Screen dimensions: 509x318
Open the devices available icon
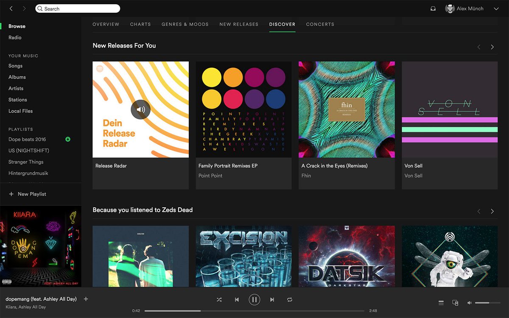[455, 303]
